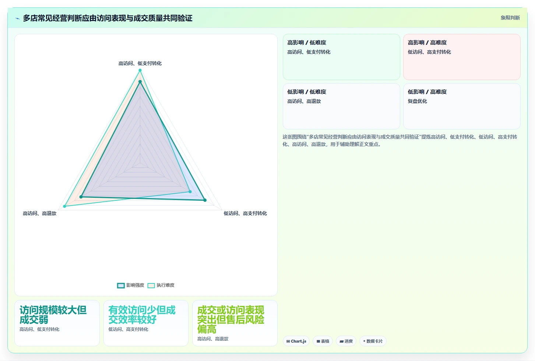Select the 数据卡片 tag chip

(373, 341)
